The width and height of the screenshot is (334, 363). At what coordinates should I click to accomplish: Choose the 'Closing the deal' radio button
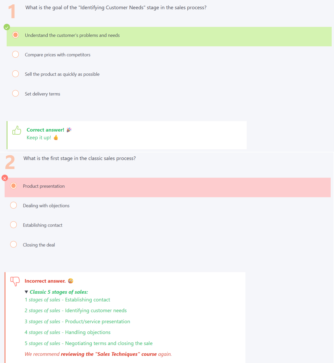tap(14, 244)
